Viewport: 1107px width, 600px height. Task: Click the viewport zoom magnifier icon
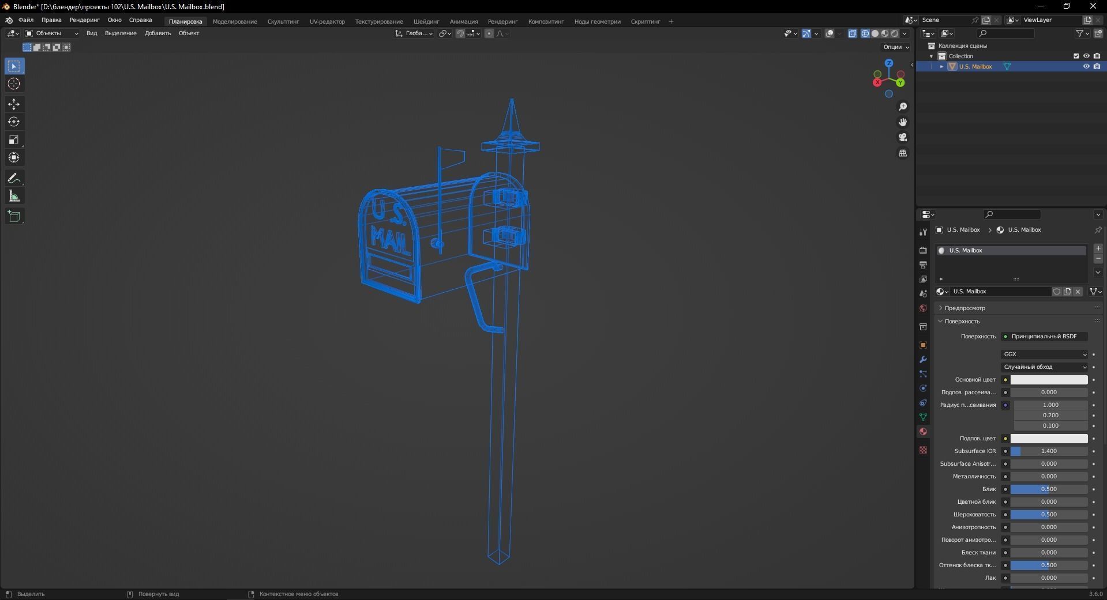903,107
